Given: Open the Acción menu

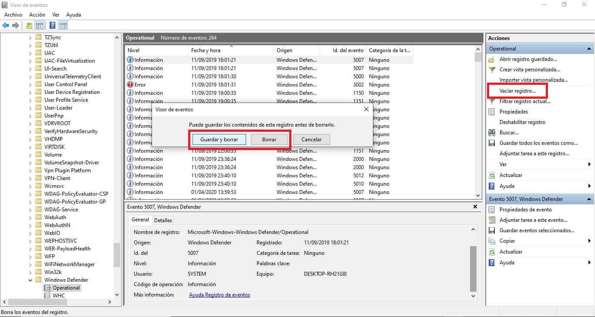Looking at the screenshot, I should (x=37, y=15).
